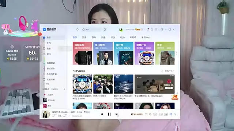234x131 pixels.
Task: Open the song recognition microphone icon
Action: tap(105, 29)
